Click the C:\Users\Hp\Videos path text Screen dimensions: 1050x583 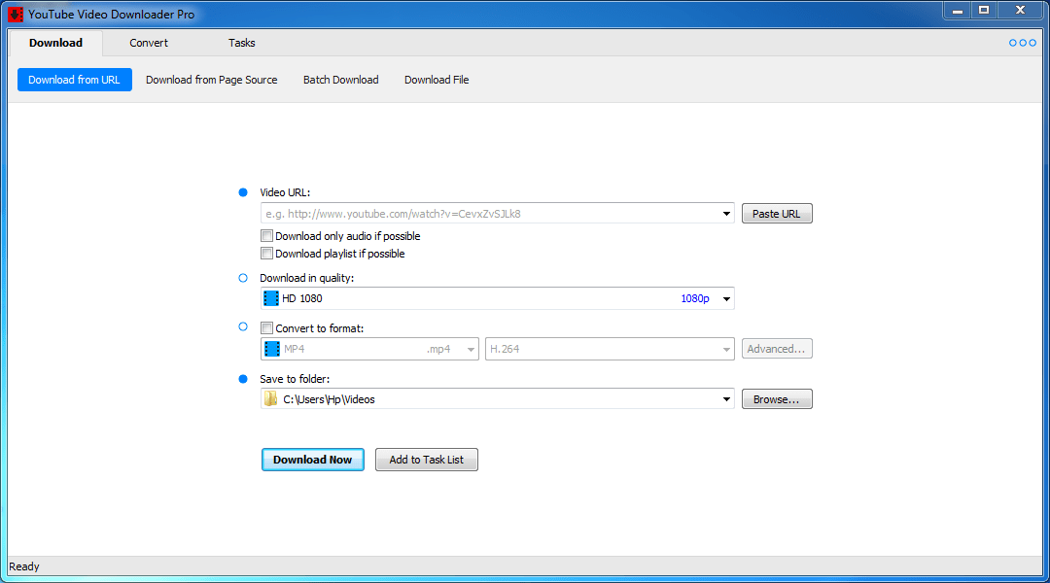pyautogui.click(x=329, y=399)
